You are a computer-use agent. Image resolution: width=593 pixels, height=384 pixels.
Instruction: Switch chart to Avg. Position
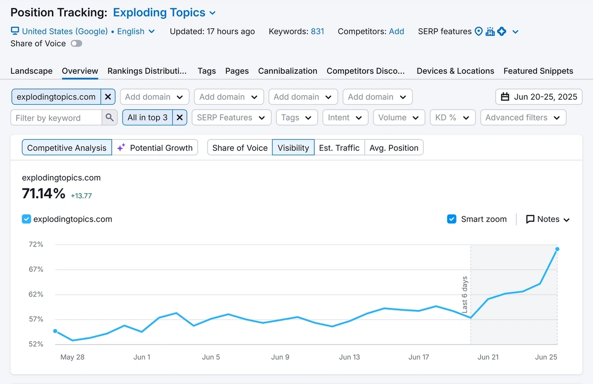394,148
